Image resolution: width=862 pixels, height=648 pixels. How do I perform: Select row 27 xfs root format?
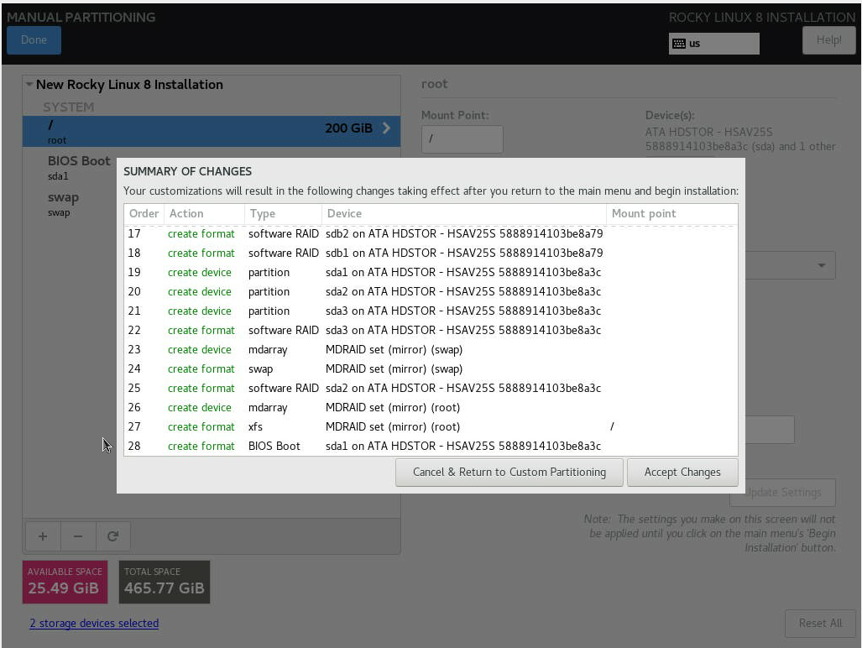431,426
